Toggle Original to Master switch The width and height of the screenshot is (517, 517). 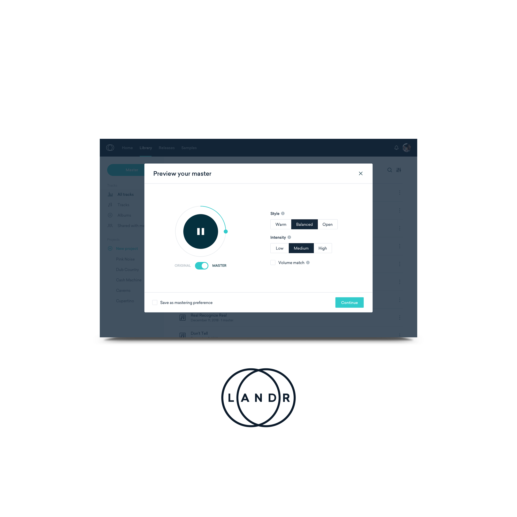[201, 265]
